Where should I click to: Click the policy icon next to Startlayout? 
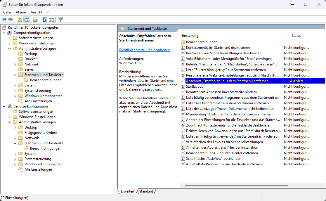[183, 86]
